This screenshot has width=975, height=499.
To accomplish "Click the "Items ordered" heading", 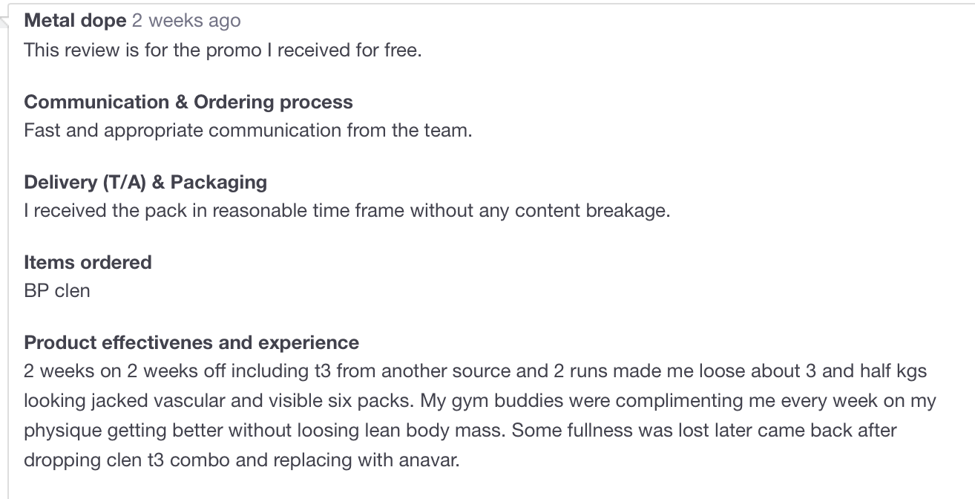I will [x=88, y=262].
